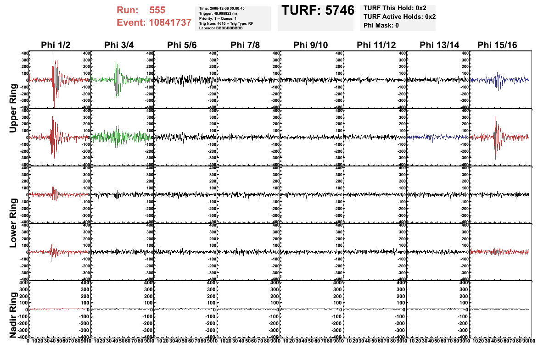Screen dimensions: 549x354
Task: Select the black Phi 9/10 waveform in top Upper Ring row
Action: (x=311, y=80)
